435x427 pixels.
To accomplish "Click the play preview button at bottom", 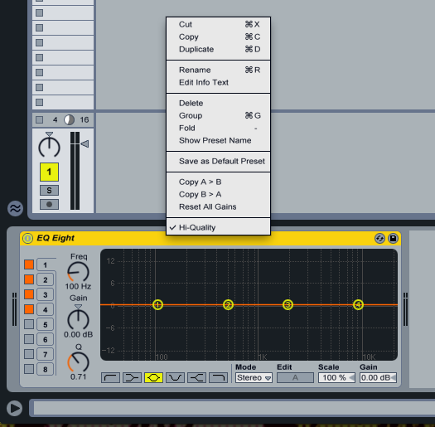I will [14, 408].
